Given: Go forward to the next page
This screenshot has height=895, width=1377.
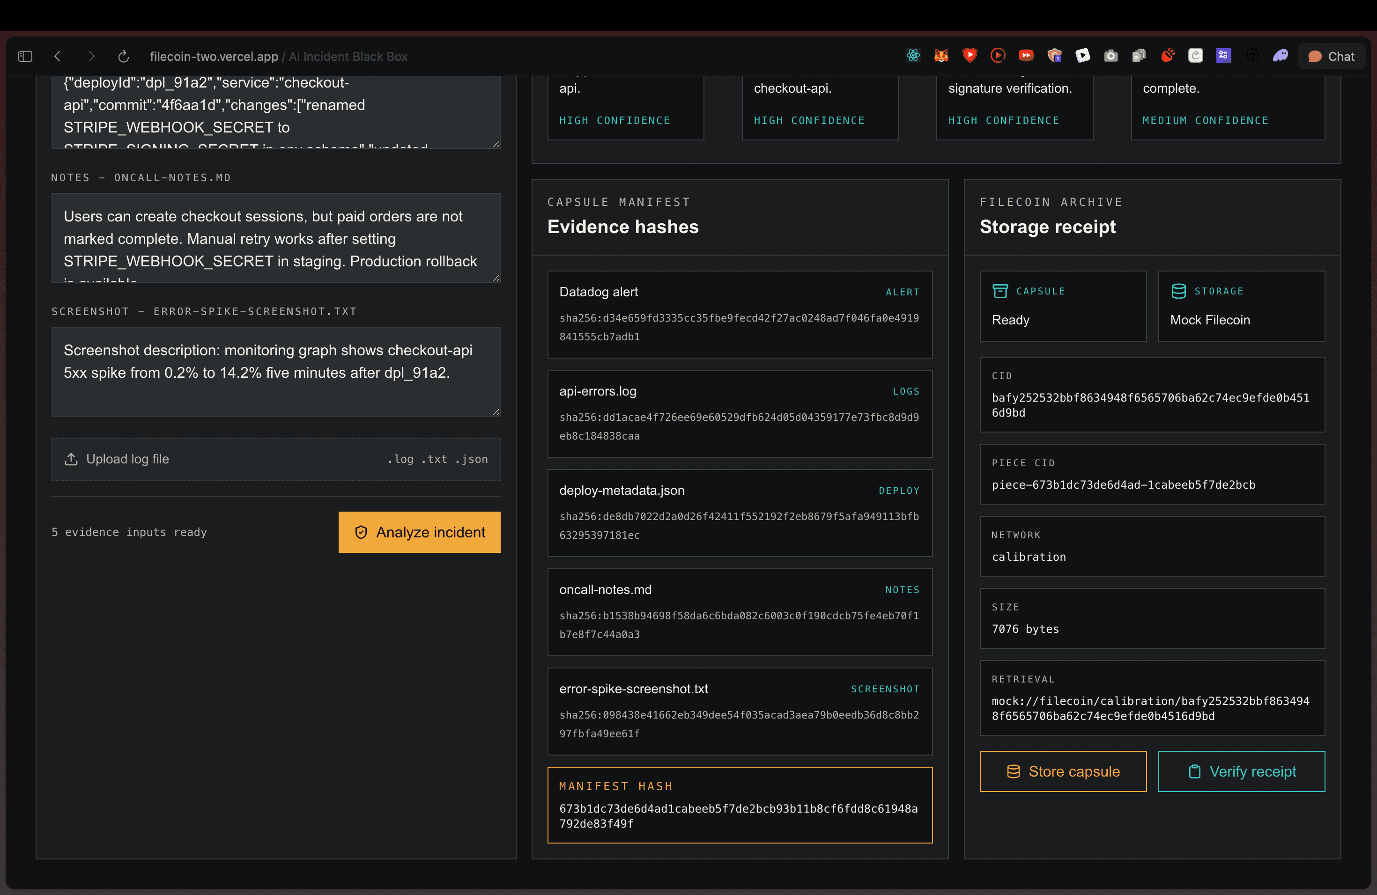Looking at the screenshot, I should tap(91, 56).
